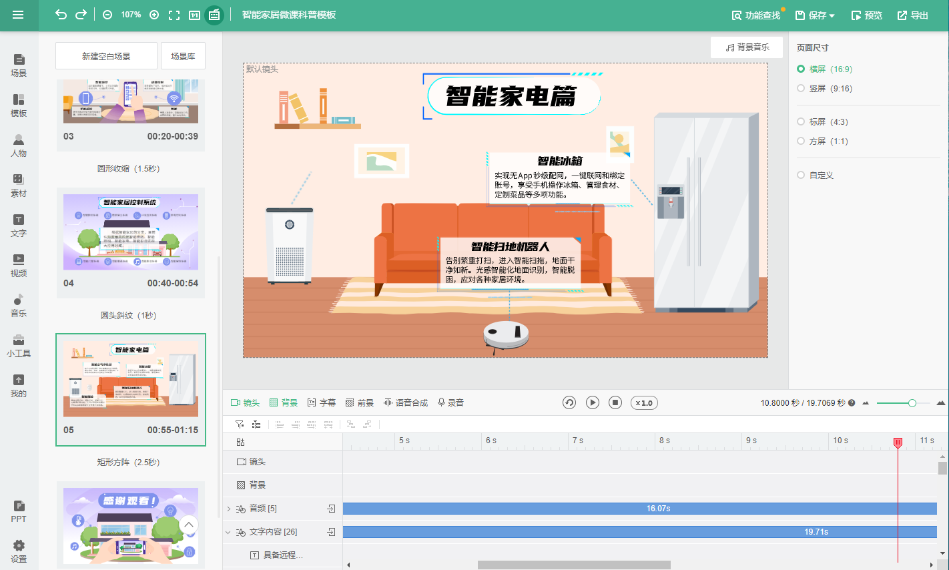Click the scroll-up arrow button over last scene
This screenshot has height=570, width=949.
[x=189, y=525]
